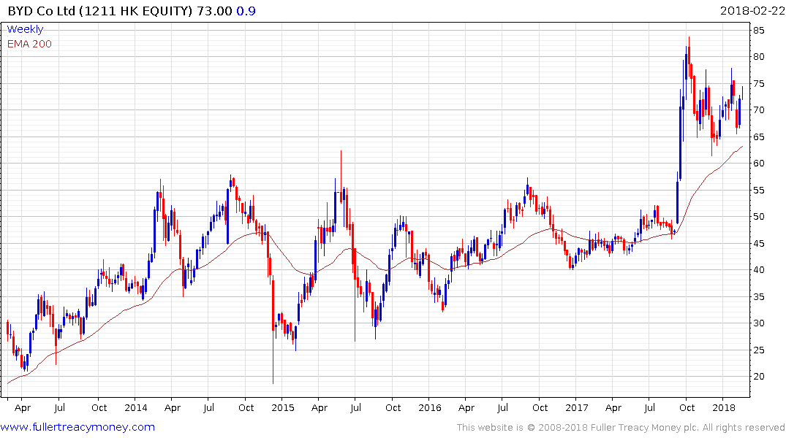The image size is (786, 438).
Task: Click the 55 price axis label
Action: pyautogui.click(x=758, y=191)
